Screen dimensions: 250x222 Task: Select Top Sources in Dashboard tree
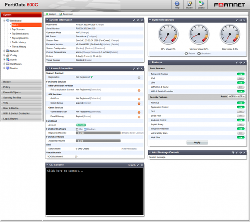18,29
